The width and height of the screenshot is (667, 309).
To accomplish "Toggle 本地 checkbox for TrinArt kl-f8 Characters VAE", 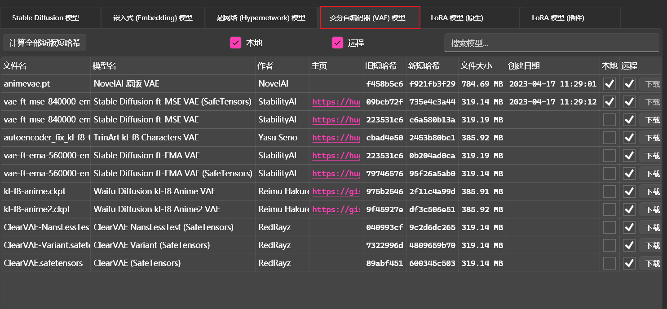I will [x=609, y=138].
